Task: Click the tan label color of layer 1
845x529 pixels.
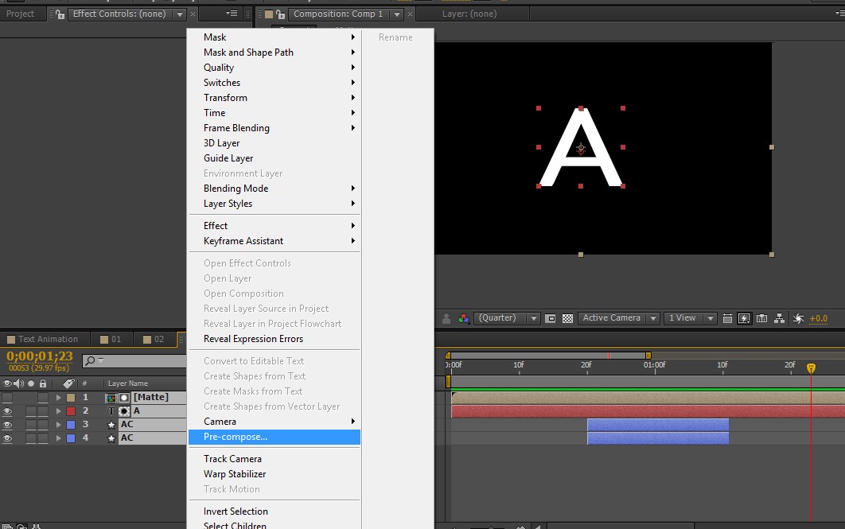Action: [x=71, y=398]
